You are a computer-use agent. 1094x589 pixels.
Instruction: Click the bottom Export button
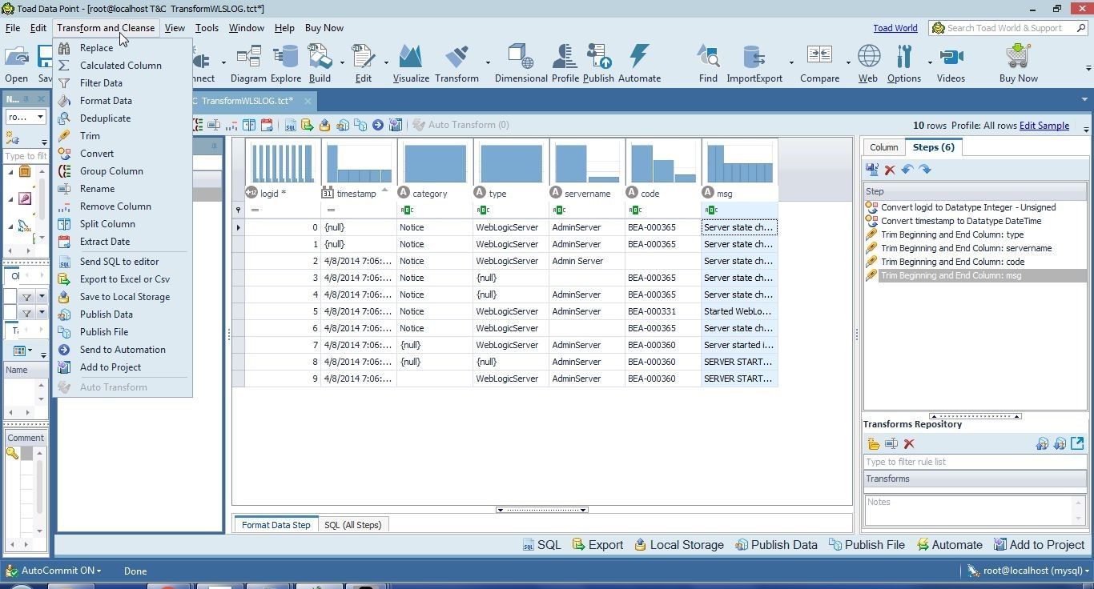pyautogui.click(x=597, y=545)
